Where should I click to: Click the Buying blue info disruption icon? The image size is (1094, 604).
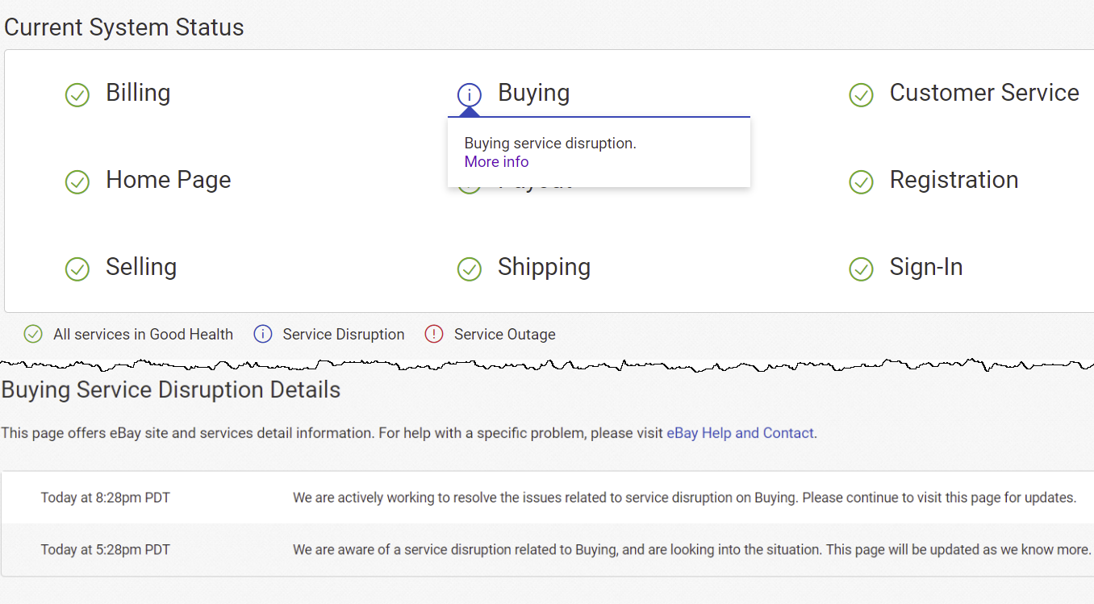point(469,95)
